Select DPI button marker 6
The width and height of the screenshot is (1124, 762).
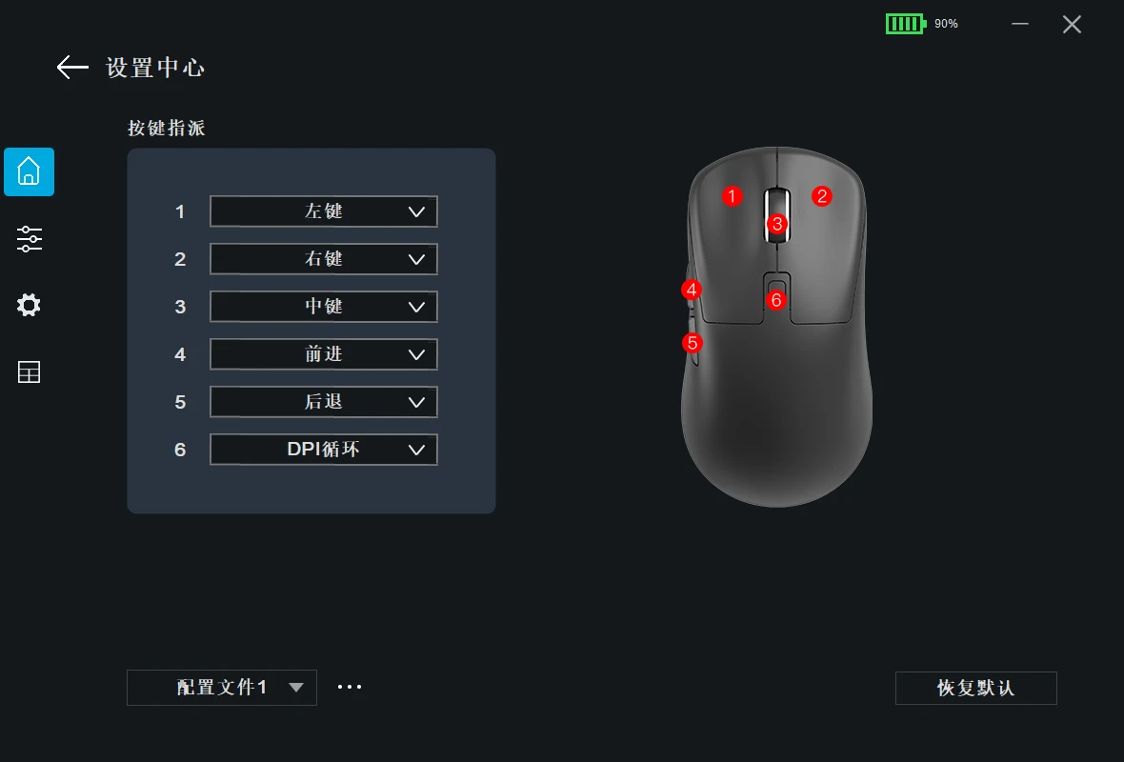point(775,300)
